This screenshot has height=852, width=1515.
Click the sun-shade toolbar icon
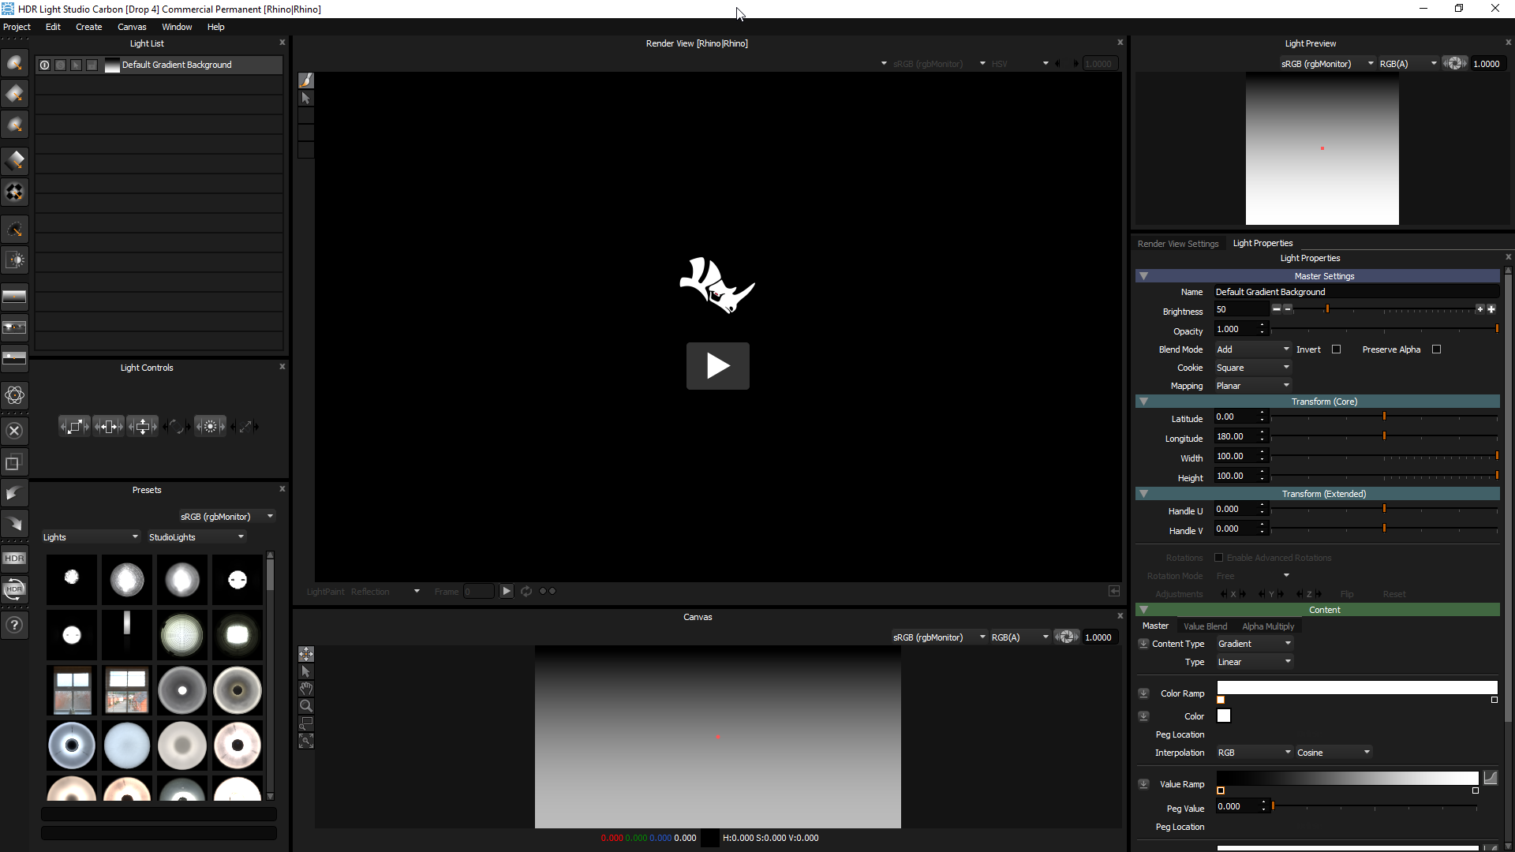pos(14,260)
